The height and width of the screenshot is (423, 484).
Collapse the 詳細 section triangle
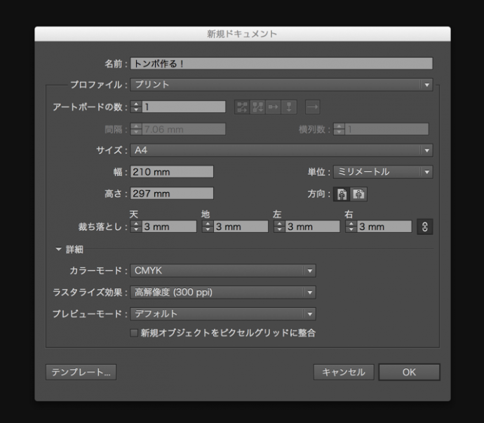(58, 249)
